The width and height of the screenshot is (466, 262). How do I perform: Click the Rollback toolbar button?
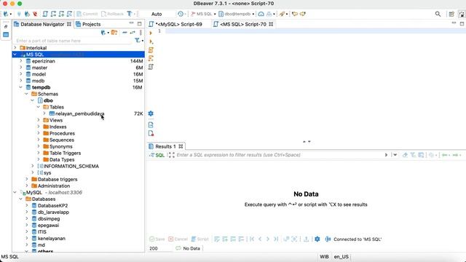click(x=112, y=14)
